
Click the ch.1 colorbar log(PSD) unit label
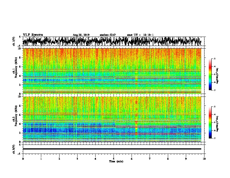click(218, 76)
